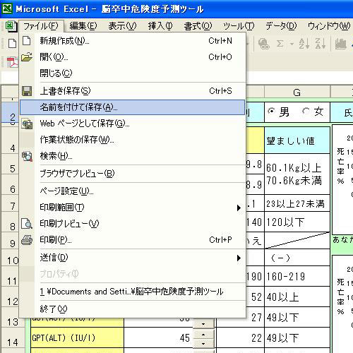Choose 開く(O) from the File menu

click(x=133, y=57)
